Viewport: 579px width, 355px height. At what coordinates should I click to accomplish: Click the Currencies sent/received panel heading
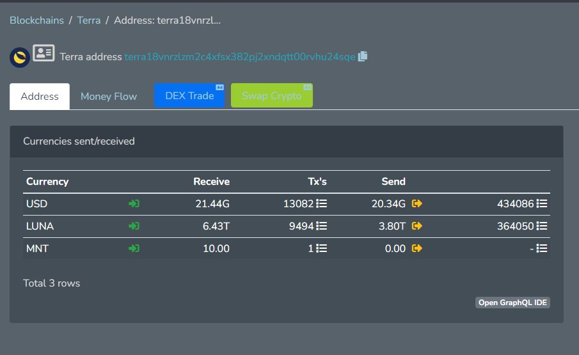(79, 141)
